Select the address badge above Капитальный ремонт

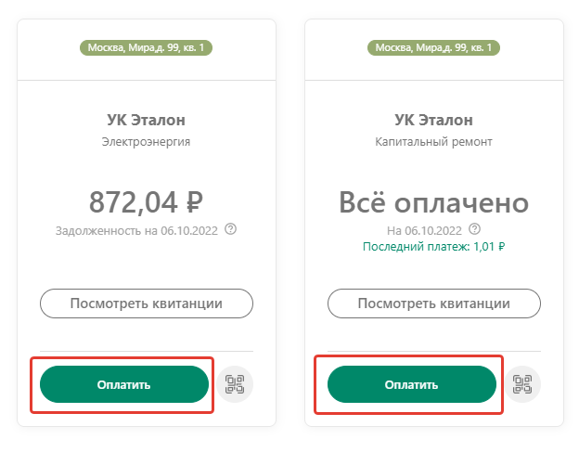[433, 48]
